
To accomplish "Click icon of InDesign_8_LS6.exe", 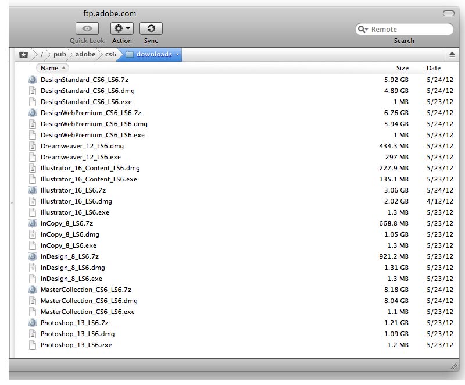I will [33, 279].
